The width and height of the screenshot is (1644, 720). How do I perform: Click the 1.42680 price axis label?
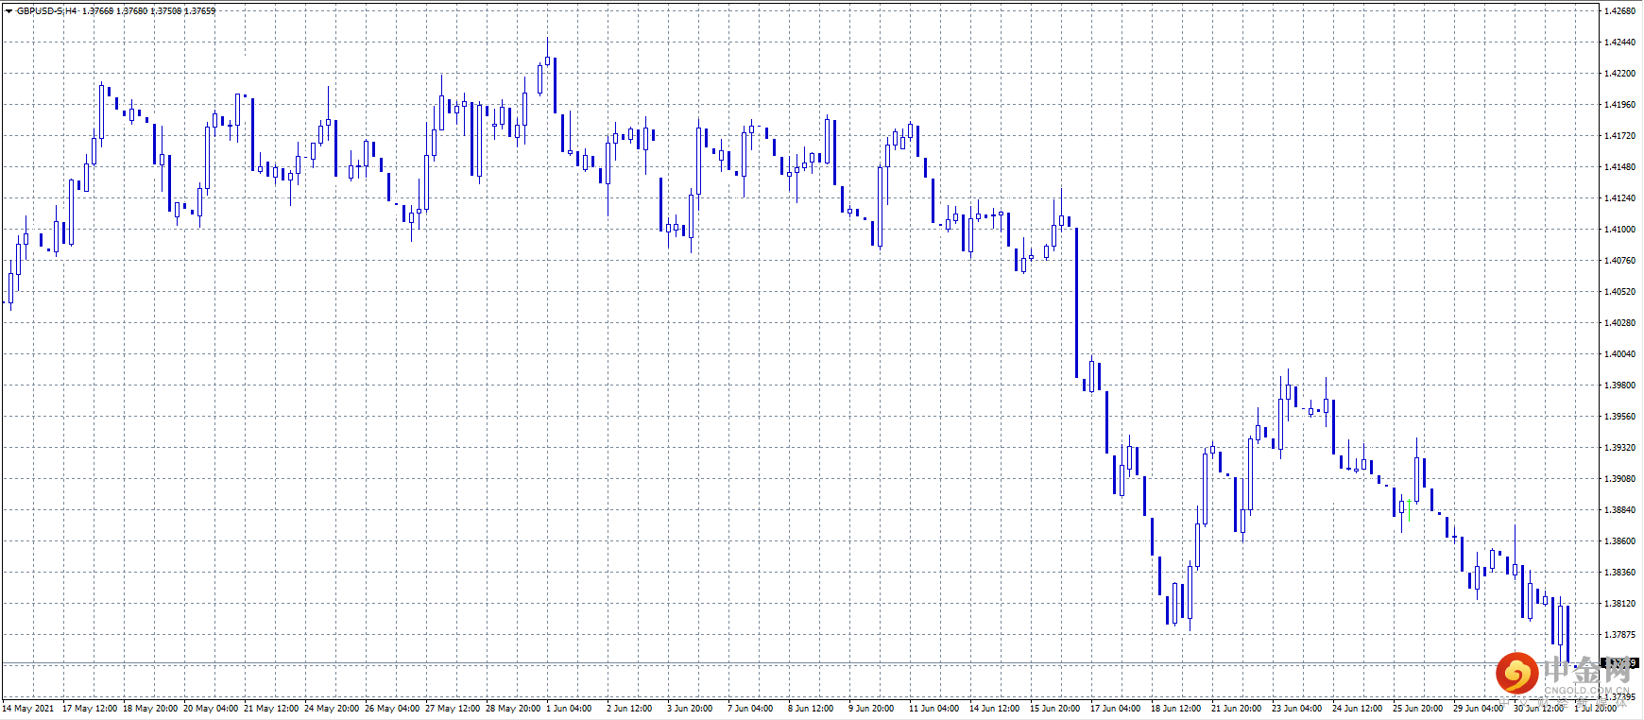point(1619,11)
